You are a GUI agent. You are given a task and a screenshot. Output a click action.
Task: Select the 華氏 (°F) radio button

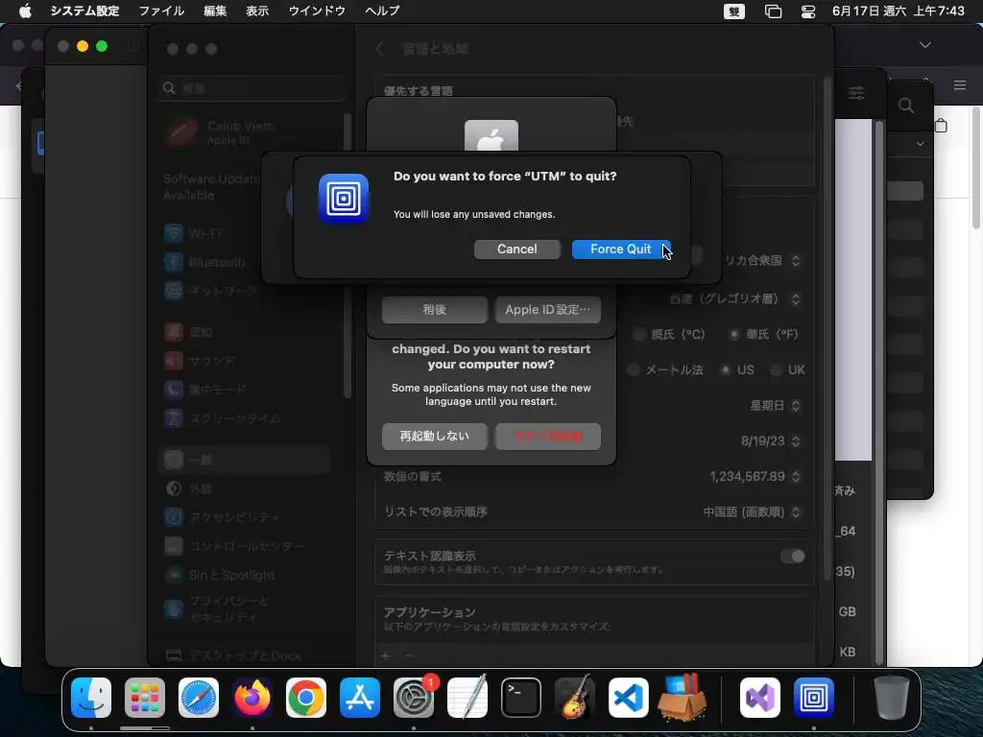click(x=733, y=334)
